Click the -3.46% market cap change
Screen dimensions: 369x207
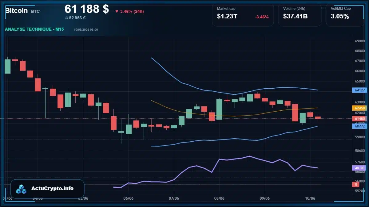(262, 17)
